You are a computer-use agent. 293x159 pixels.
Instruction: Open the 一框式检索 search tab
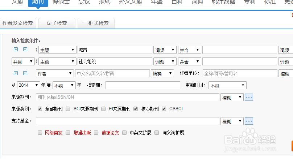[96, 23]
